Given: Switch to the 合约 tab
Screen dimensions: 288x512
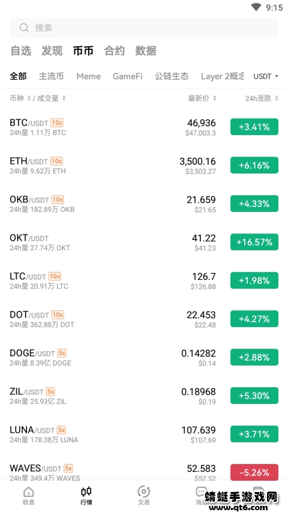Looking at the screenshot, I should pos(114,50).
